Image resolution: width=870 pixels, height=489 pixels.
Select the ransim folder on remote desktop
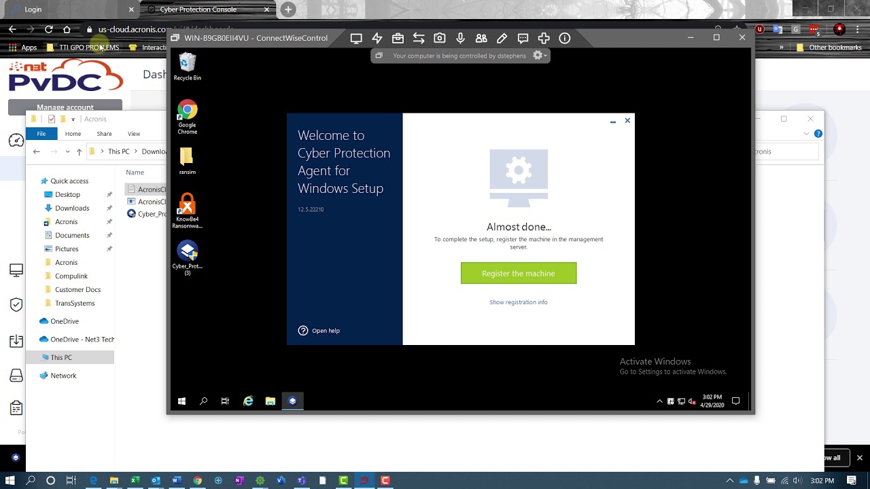(x=187, y=161)
